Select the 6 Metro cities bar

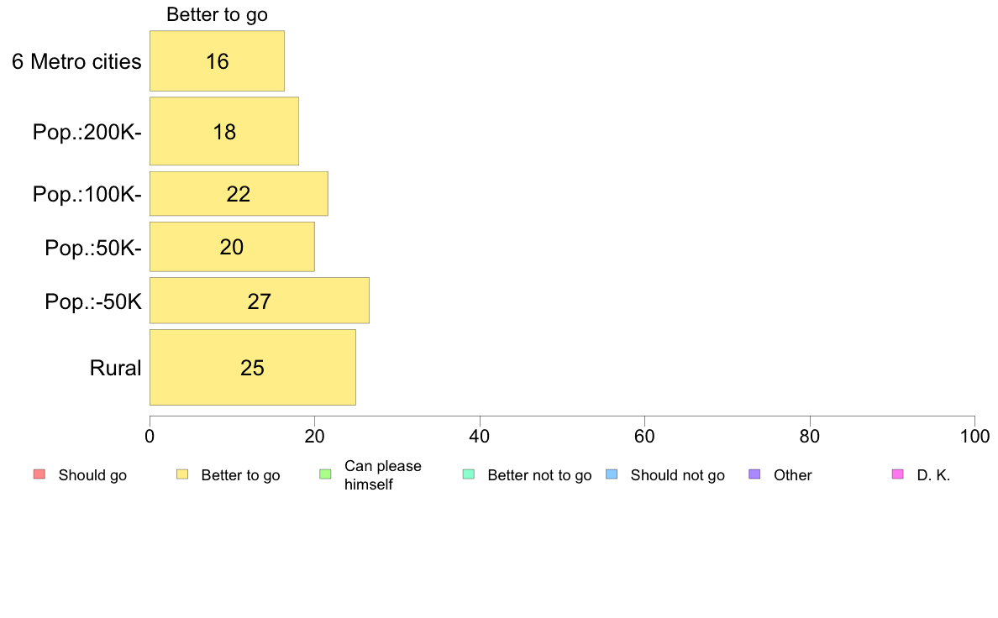click(x=217, y=61)
